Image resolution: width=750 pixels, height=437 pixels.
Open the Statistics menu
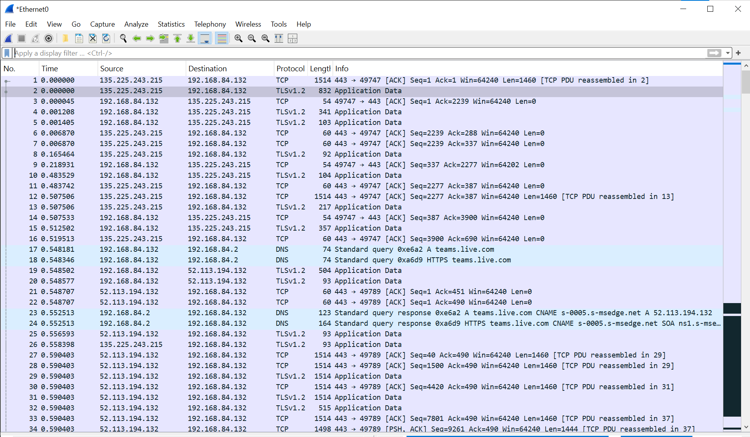coord(171,24)
